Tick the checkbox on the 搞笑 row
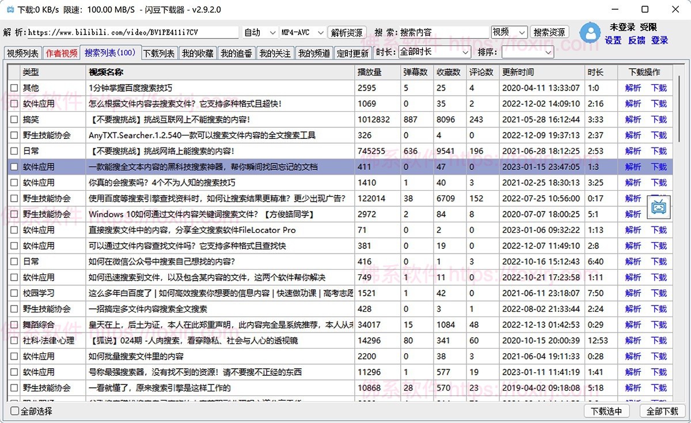This screenshot has width=691, height=423. click(x=14, y=119)
